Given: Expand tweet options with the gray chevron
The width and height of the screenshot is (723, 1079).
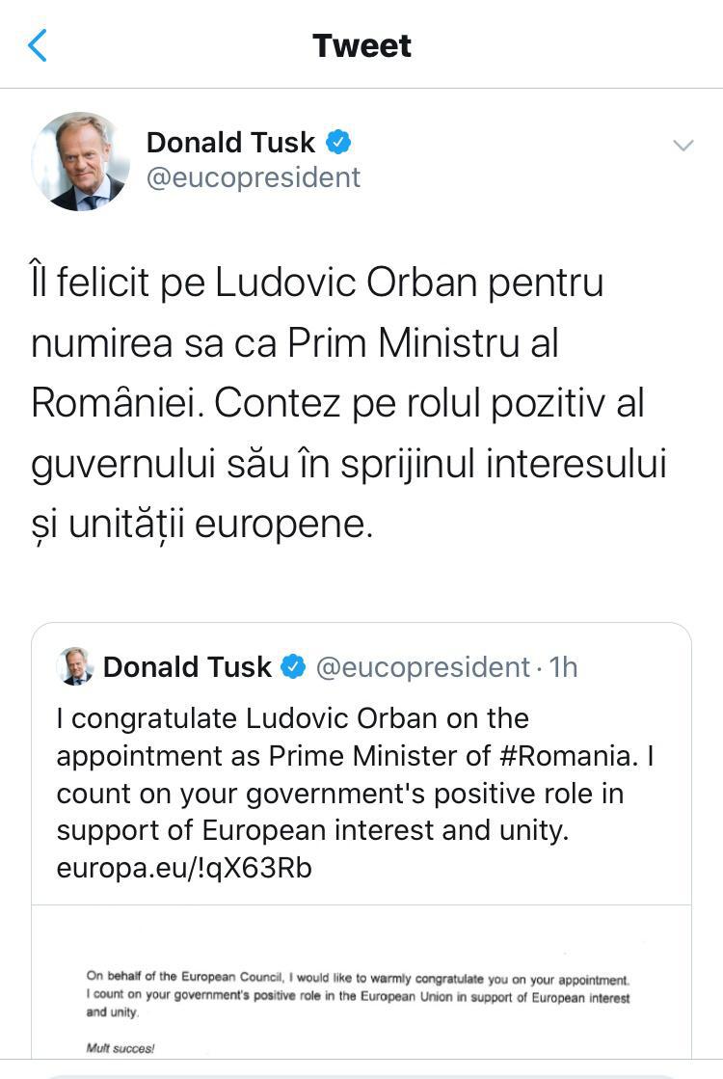Looking at the screenshot, I should [683, 146].
